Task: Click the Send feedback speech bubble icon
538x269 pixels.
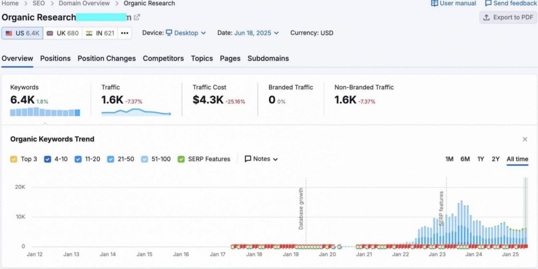Action: tap(488, 3)
